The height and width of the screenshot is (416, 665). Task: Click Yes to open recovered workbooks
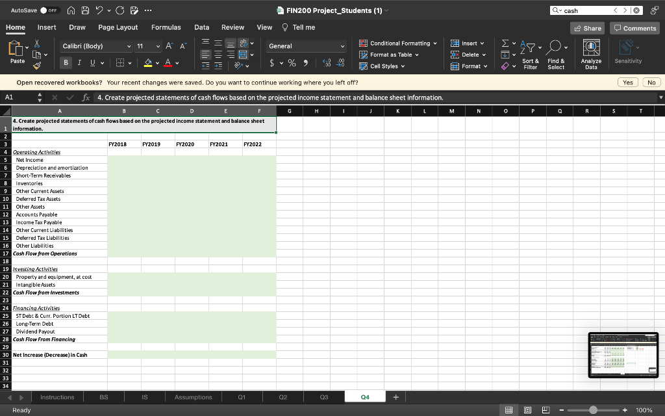click(628, 83)
